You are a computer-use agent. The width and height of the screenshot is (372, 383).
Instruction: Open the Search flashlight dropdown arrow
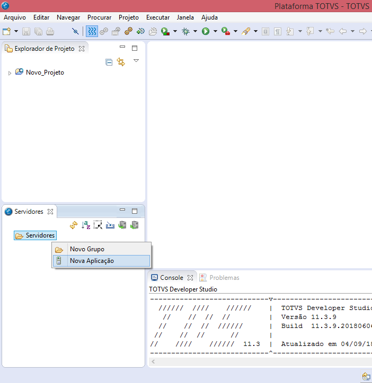click(x=255, y=31)
